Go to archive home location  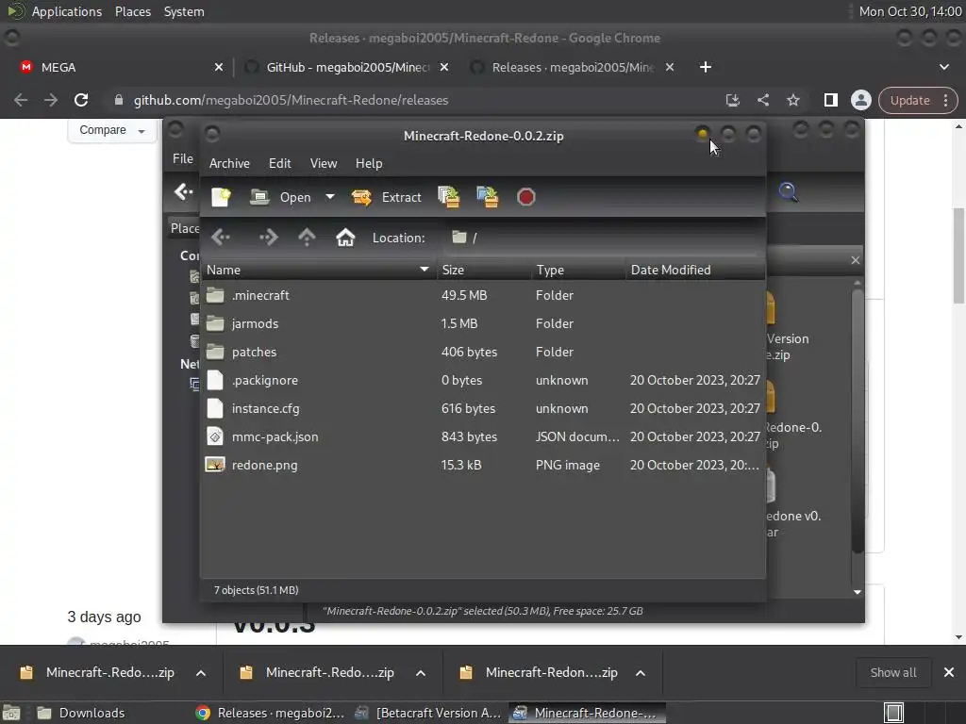coord(345,237)
